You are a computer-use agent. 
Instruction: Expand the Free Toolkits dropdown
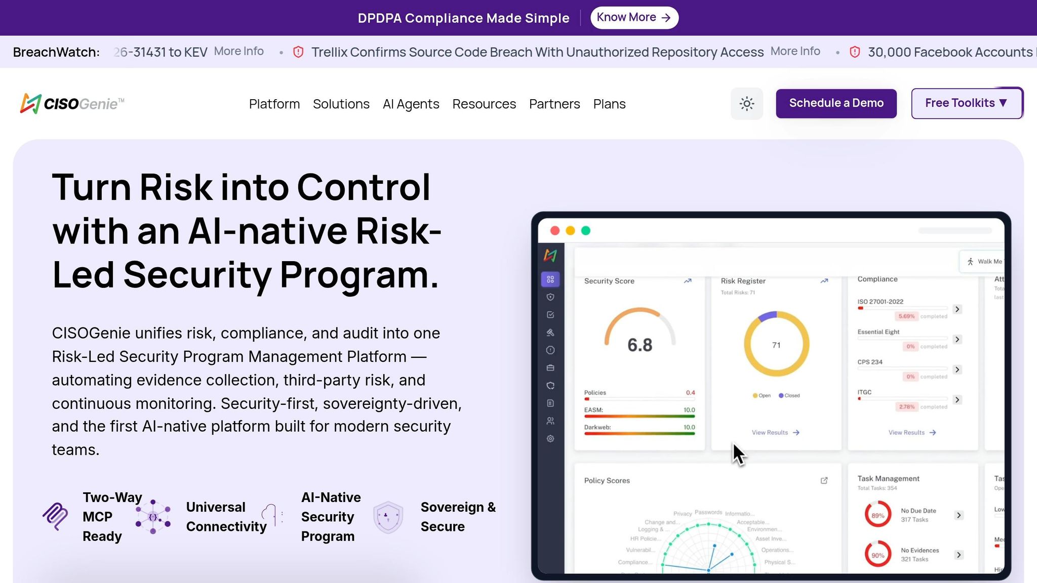tap(967, 103)
